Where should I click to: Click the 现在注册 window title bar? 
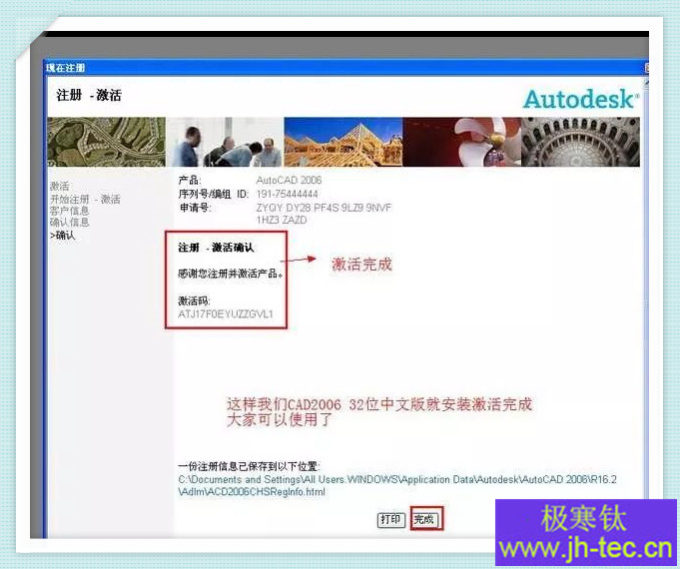345,68
